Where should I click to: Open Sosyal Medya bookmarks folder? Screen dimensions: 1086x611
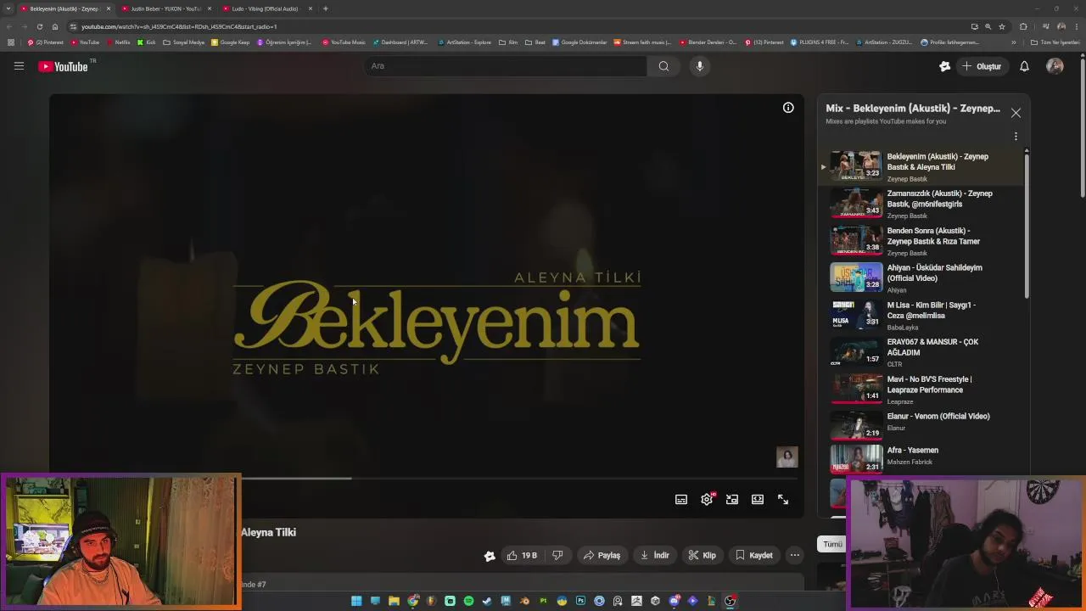click(184, 42)
